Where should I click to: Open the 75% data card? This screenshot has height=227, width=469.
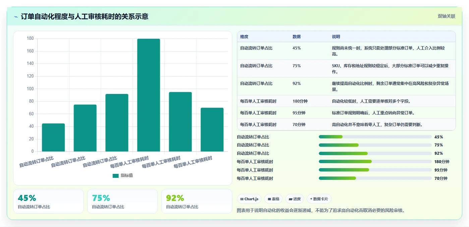tap(122, 201)
